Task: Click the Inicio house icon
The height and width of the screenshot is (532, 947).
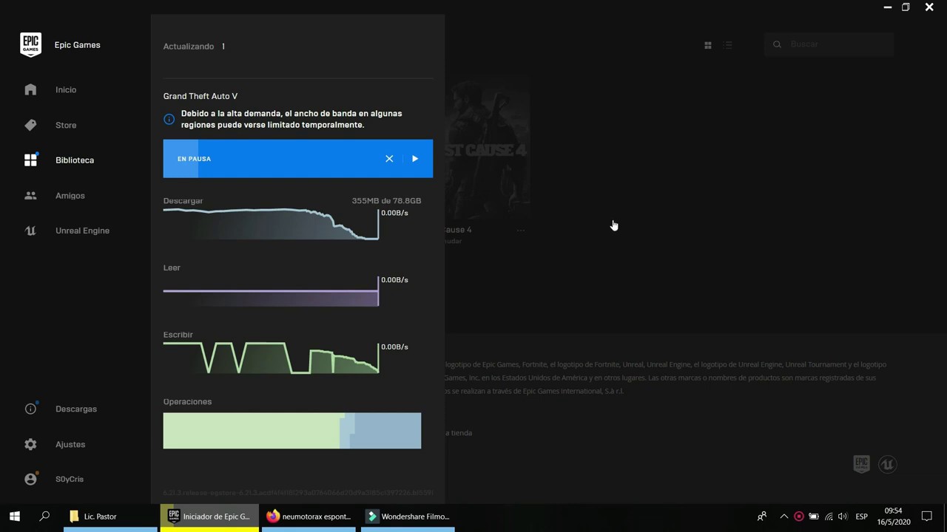Action: [x=30, y=89]
